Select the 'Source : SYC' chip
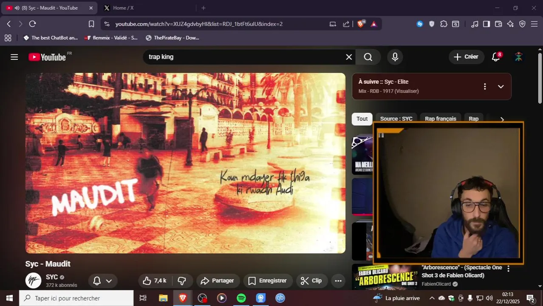This screenshot has width=543, height=306. [396, 119]
